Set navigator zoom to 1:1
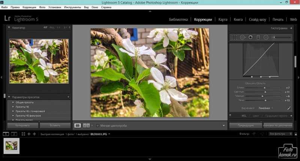 click(58, 28)
